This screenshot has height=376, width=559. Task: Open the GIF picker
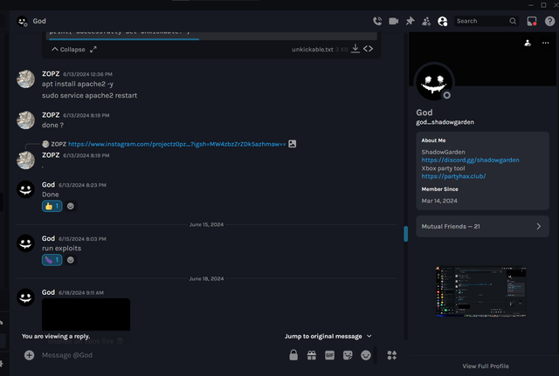point(329,355)
